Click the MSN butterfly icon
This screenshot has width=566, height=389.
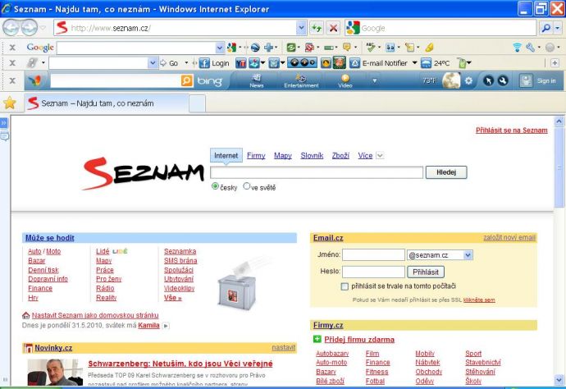click(35, 81)
